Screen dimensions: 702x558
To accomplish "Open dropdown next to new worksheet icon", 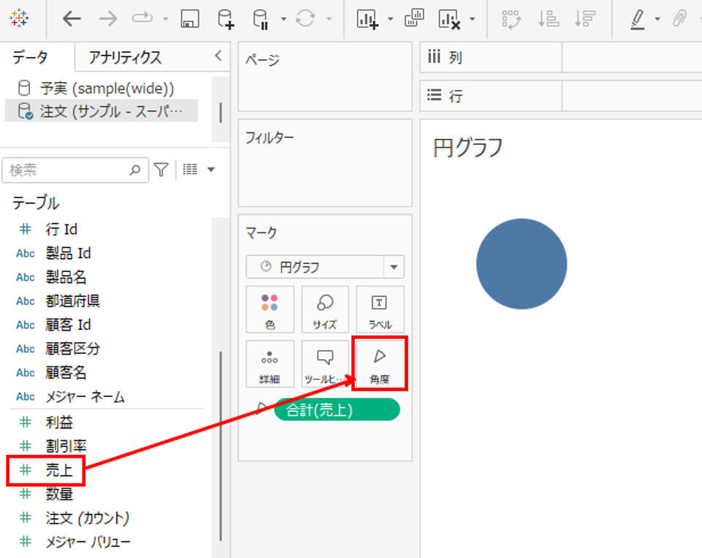I will point(390,19).
